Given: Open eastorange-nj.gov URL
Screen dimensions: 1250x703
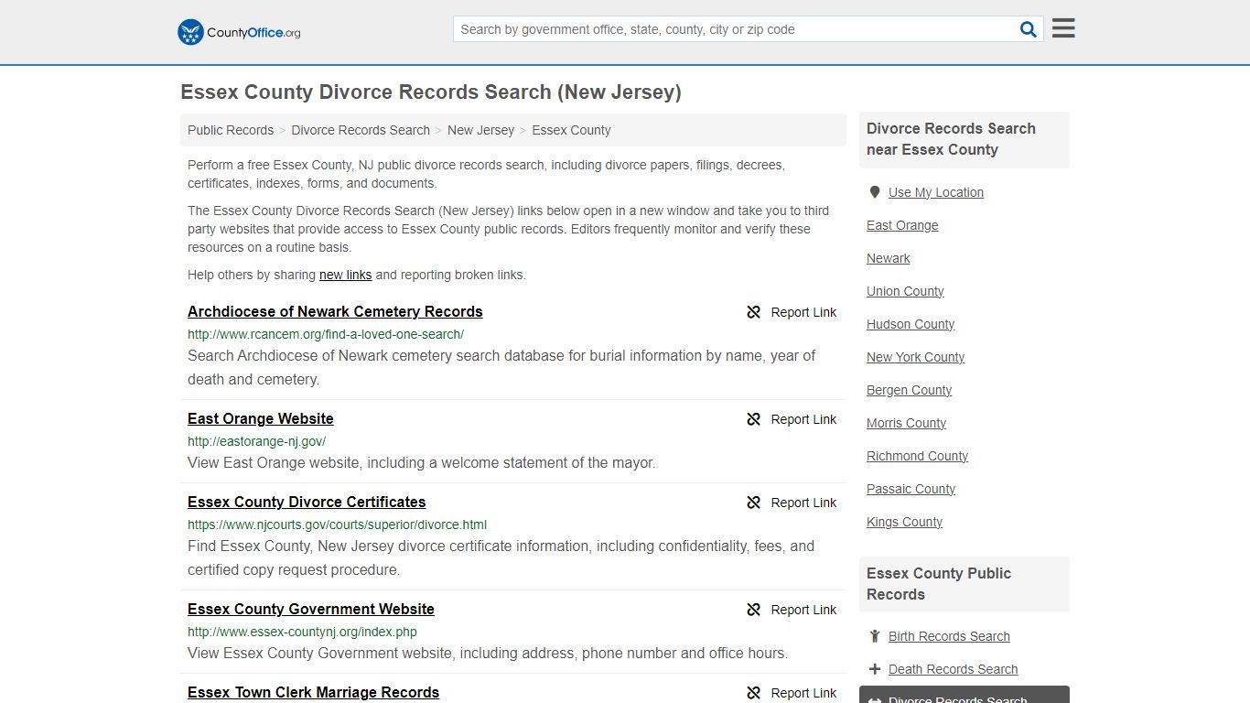Looking at the screenshot, I should [256, 441].
